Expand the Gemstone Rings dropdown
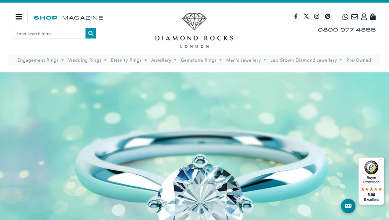The width and height of the screenshot is (389, 220). pos(201,60)
